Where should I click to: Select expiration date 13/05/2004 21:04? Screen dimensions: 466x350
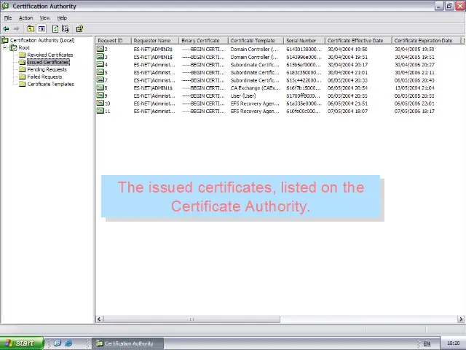[414, 87]
